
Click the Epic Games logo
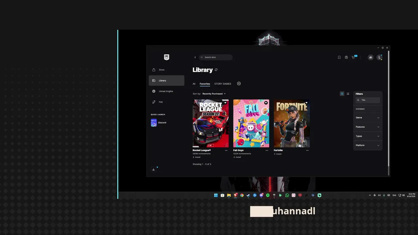pos(167,57)
